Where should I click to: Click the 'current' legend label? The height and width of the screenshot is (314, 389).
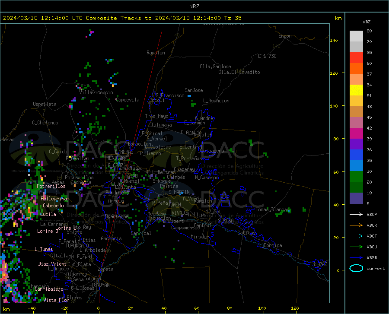[376, 268]
